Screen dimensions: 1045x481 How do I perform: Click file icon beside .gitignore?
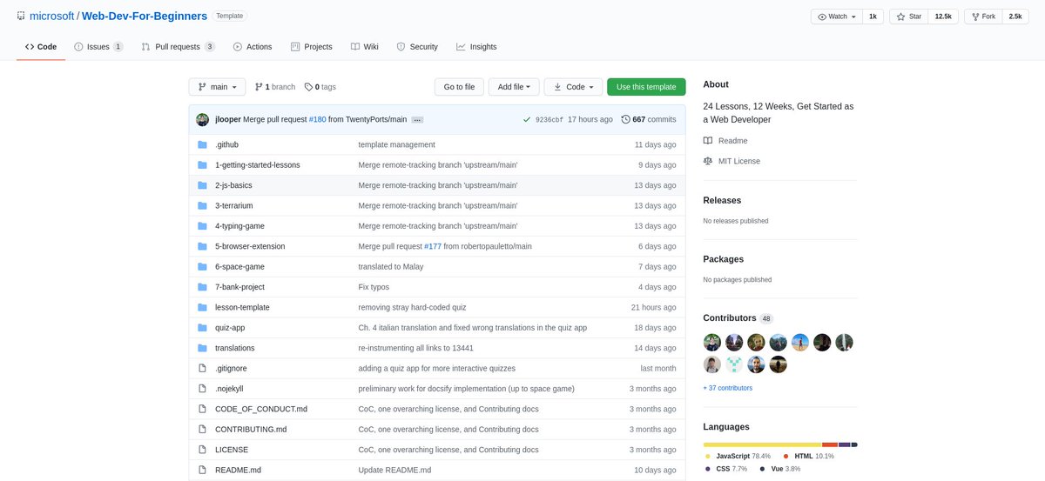(202, 368)
